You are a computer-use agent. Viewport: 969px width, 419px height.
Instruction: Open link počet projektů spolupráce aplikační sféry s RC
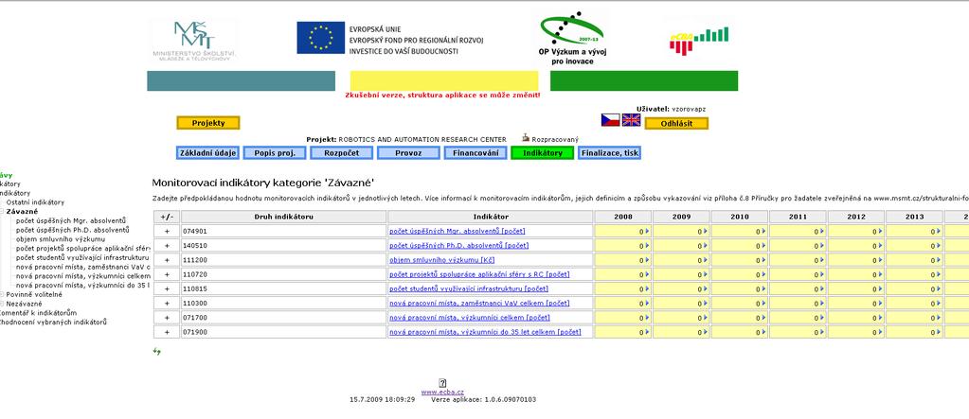coord(479,274)
